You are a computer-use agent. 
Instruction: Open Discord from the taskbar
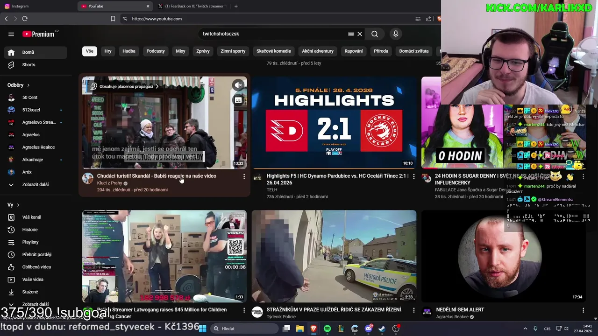coord(369,329)
